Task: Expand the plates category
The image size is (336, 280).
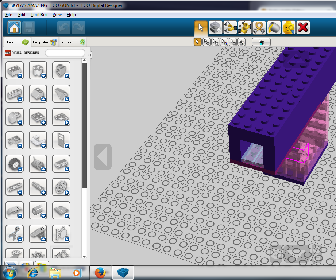Action: pos(38,117)
